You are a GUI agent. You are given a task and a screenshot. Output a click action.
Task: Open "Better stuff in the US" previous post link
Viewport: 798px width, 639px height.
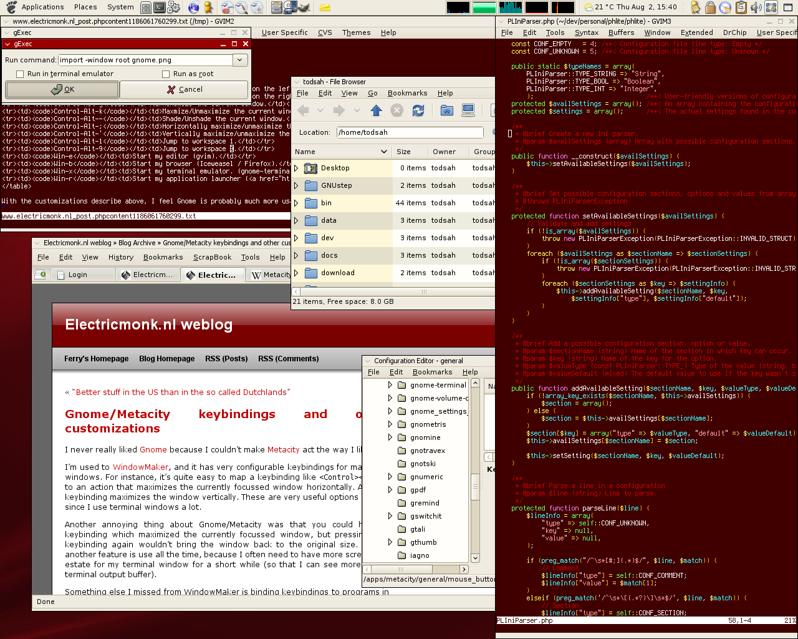click(x=181, y=392)
